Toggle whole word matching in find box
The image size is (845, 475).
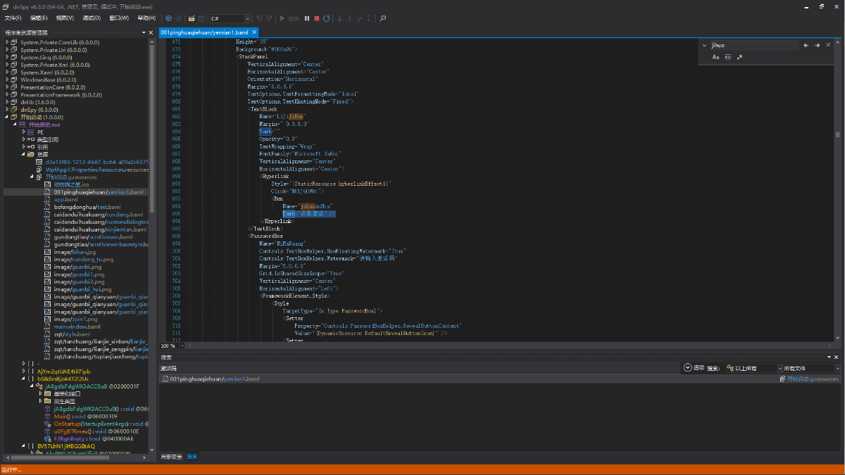[727, 57]
